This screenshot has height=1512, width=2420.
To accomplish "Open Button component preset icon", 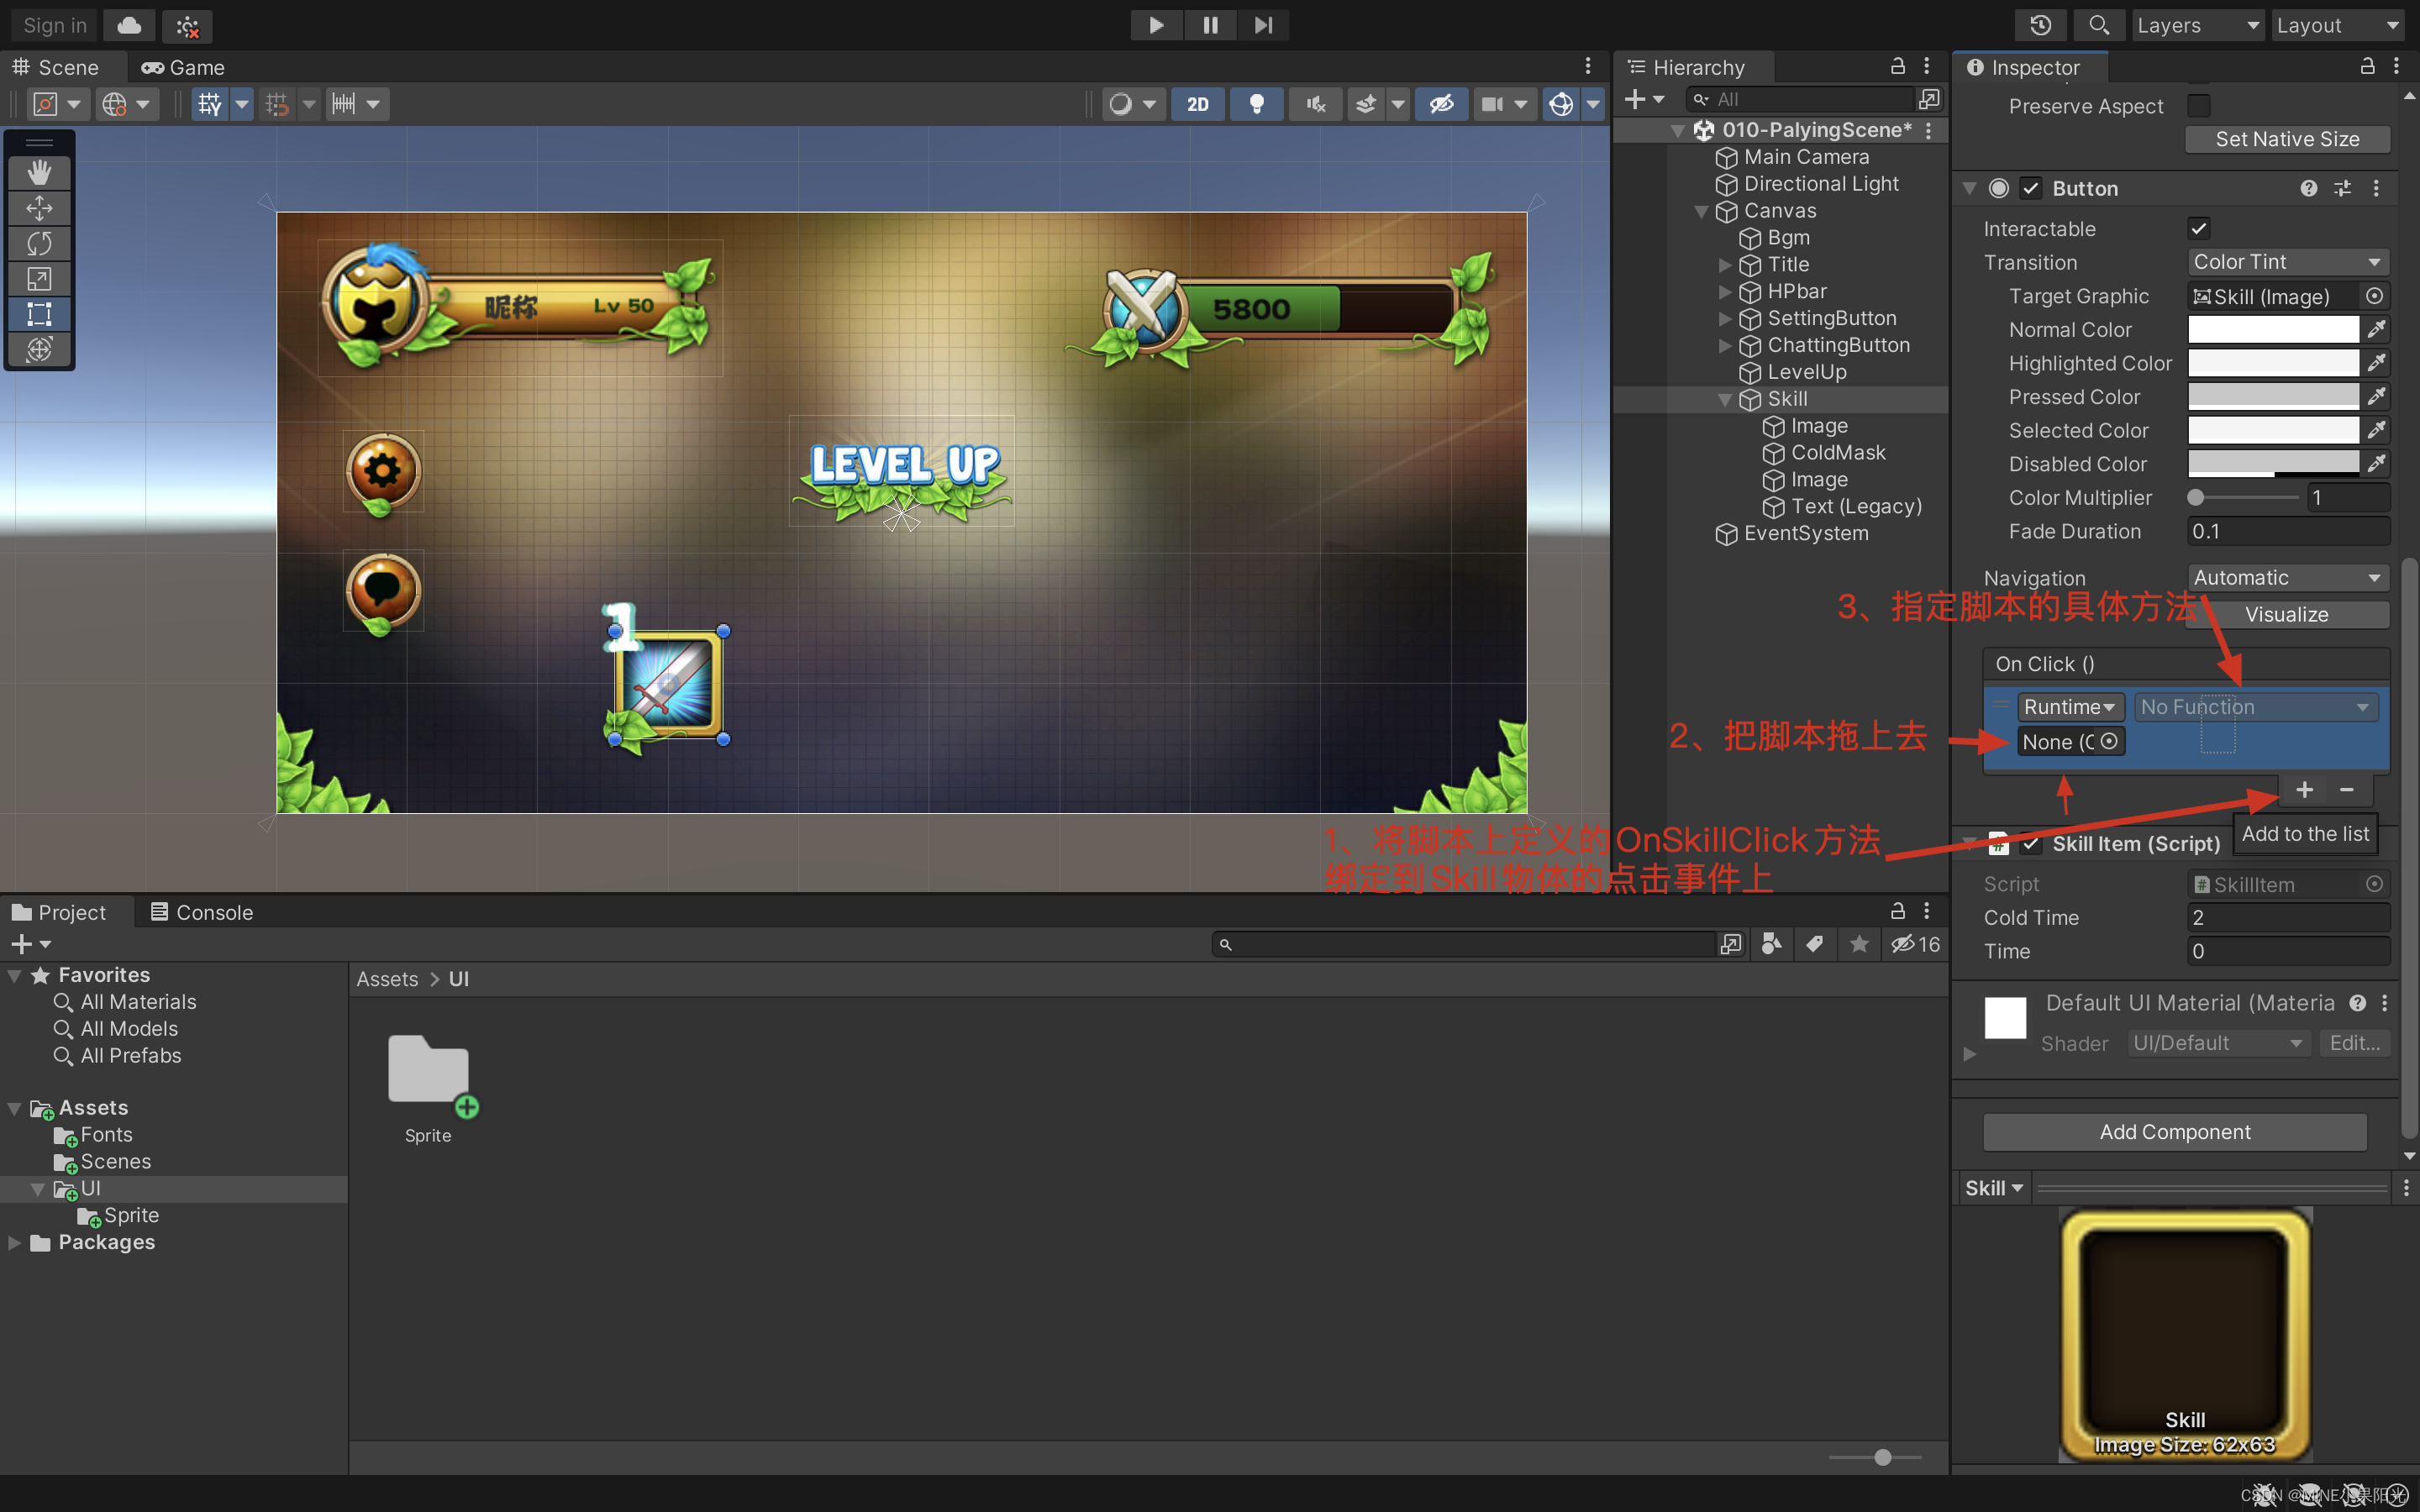I will [2343, 188].
